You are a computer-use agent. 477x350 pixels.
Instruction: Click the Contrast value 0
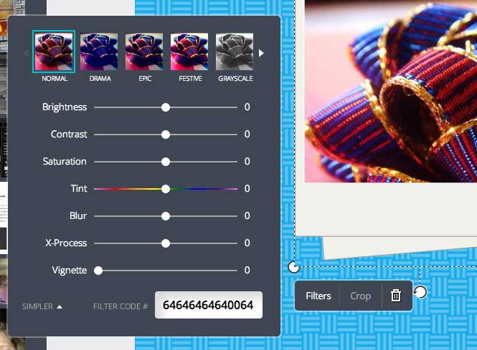click(x=247, y=134)
